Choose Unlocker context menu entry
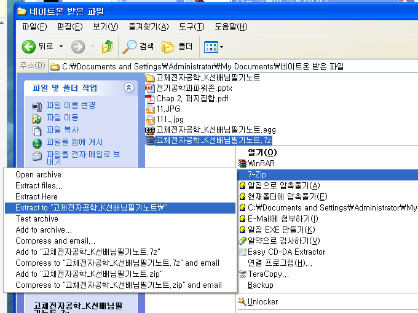 [328, 301]
